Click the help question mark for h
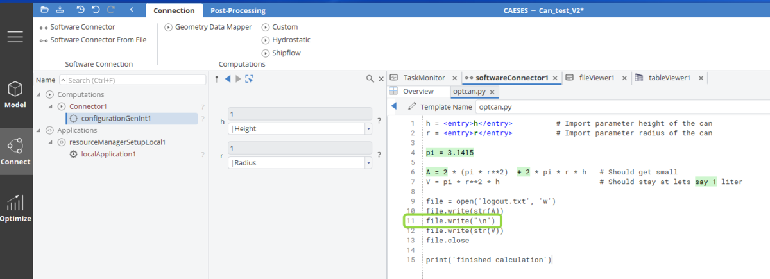This screenshot has height=279, width=770. tap(379, 121)
